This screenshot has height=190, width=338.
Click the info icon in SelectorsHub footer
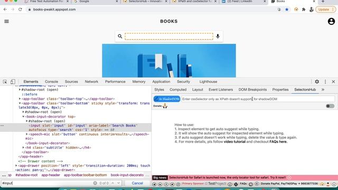(230, 184)
